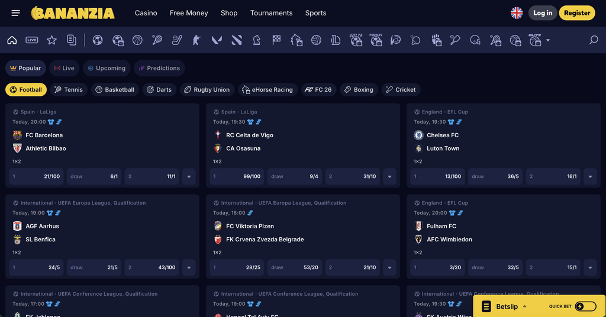Select the chess knight icon
The width and height of the screenshot is (606, 317).
257,40
